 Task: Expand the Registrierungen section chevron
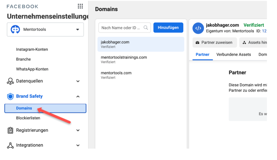(x=78, y=130)
